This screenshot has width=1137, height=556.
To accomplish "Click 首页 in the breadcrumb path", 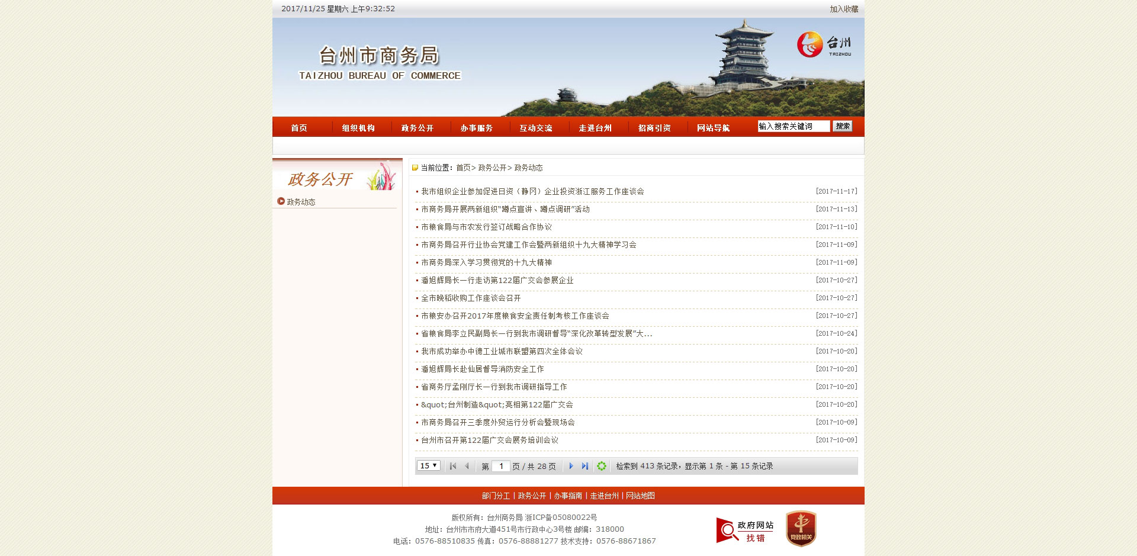I will click(x=463, y=168).
